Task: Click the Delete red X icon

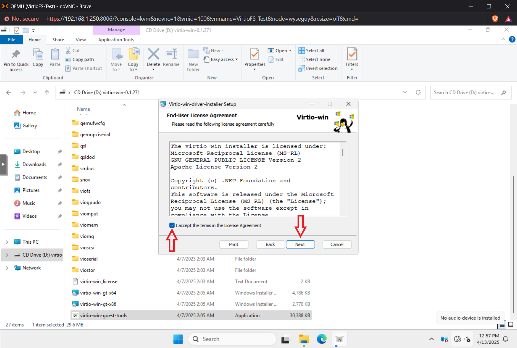Action: 153,54
